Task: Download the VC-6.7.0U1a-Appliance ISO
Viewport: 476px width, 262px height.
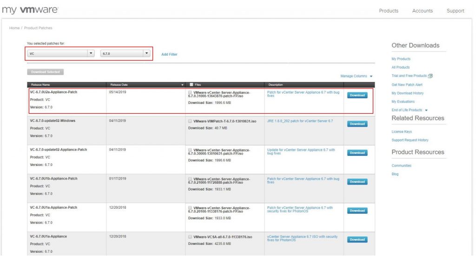Action: tap(357, 239)
